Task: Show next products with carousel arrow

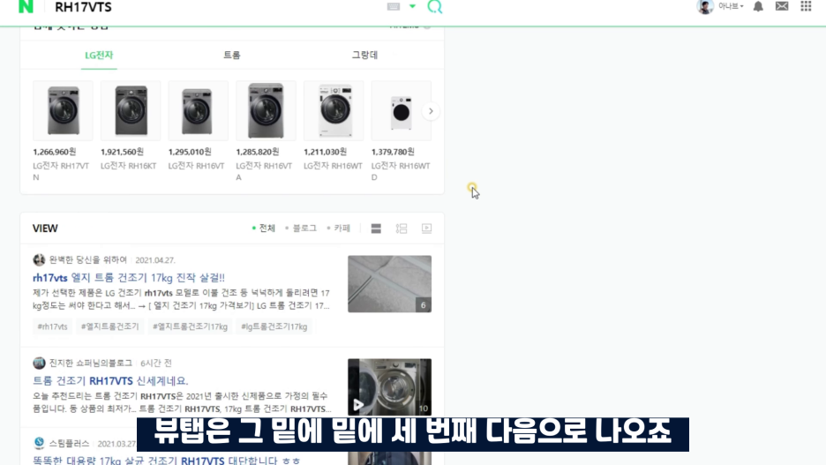Action: [x=431, y=111]
